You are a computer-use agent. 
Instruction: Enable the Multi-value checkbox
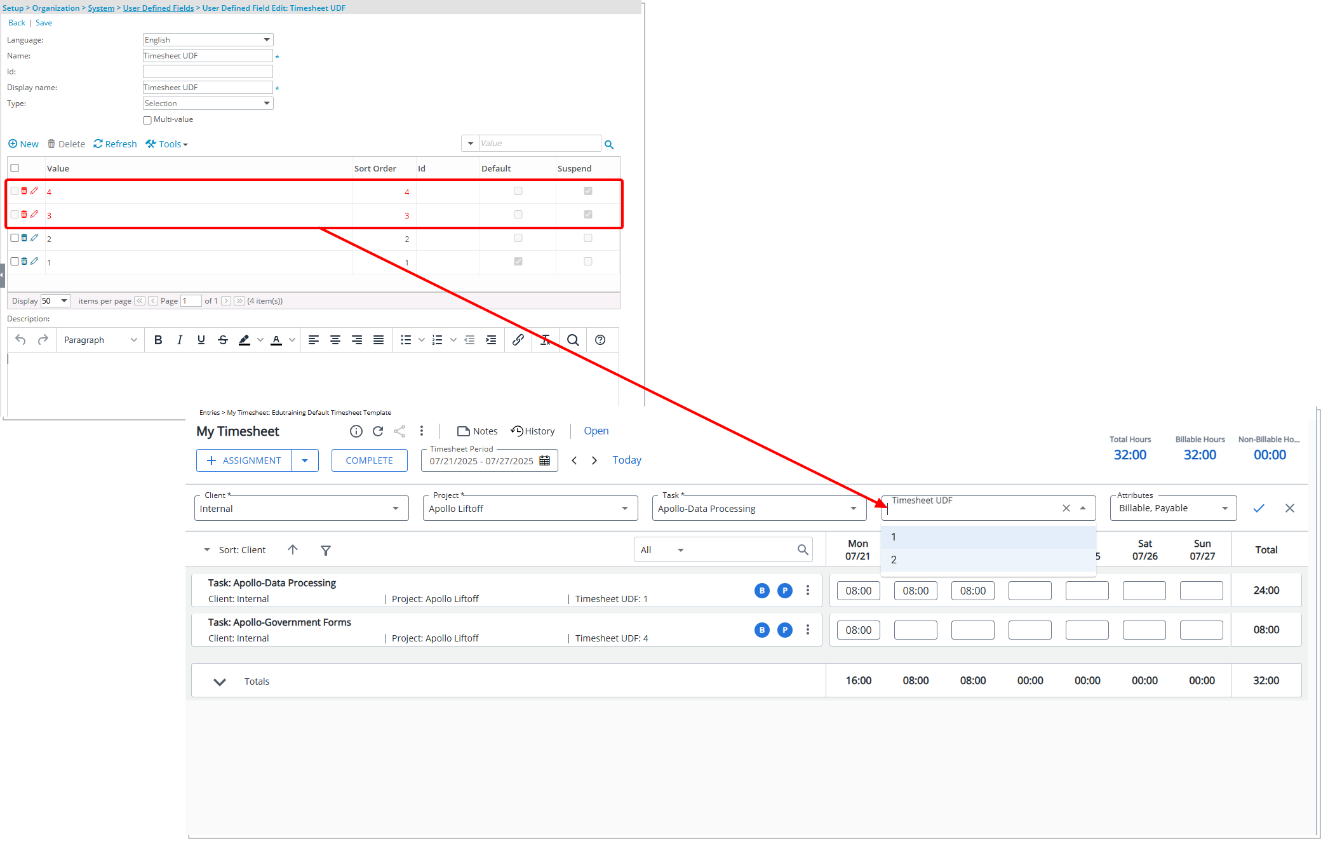tap(147, 119)
